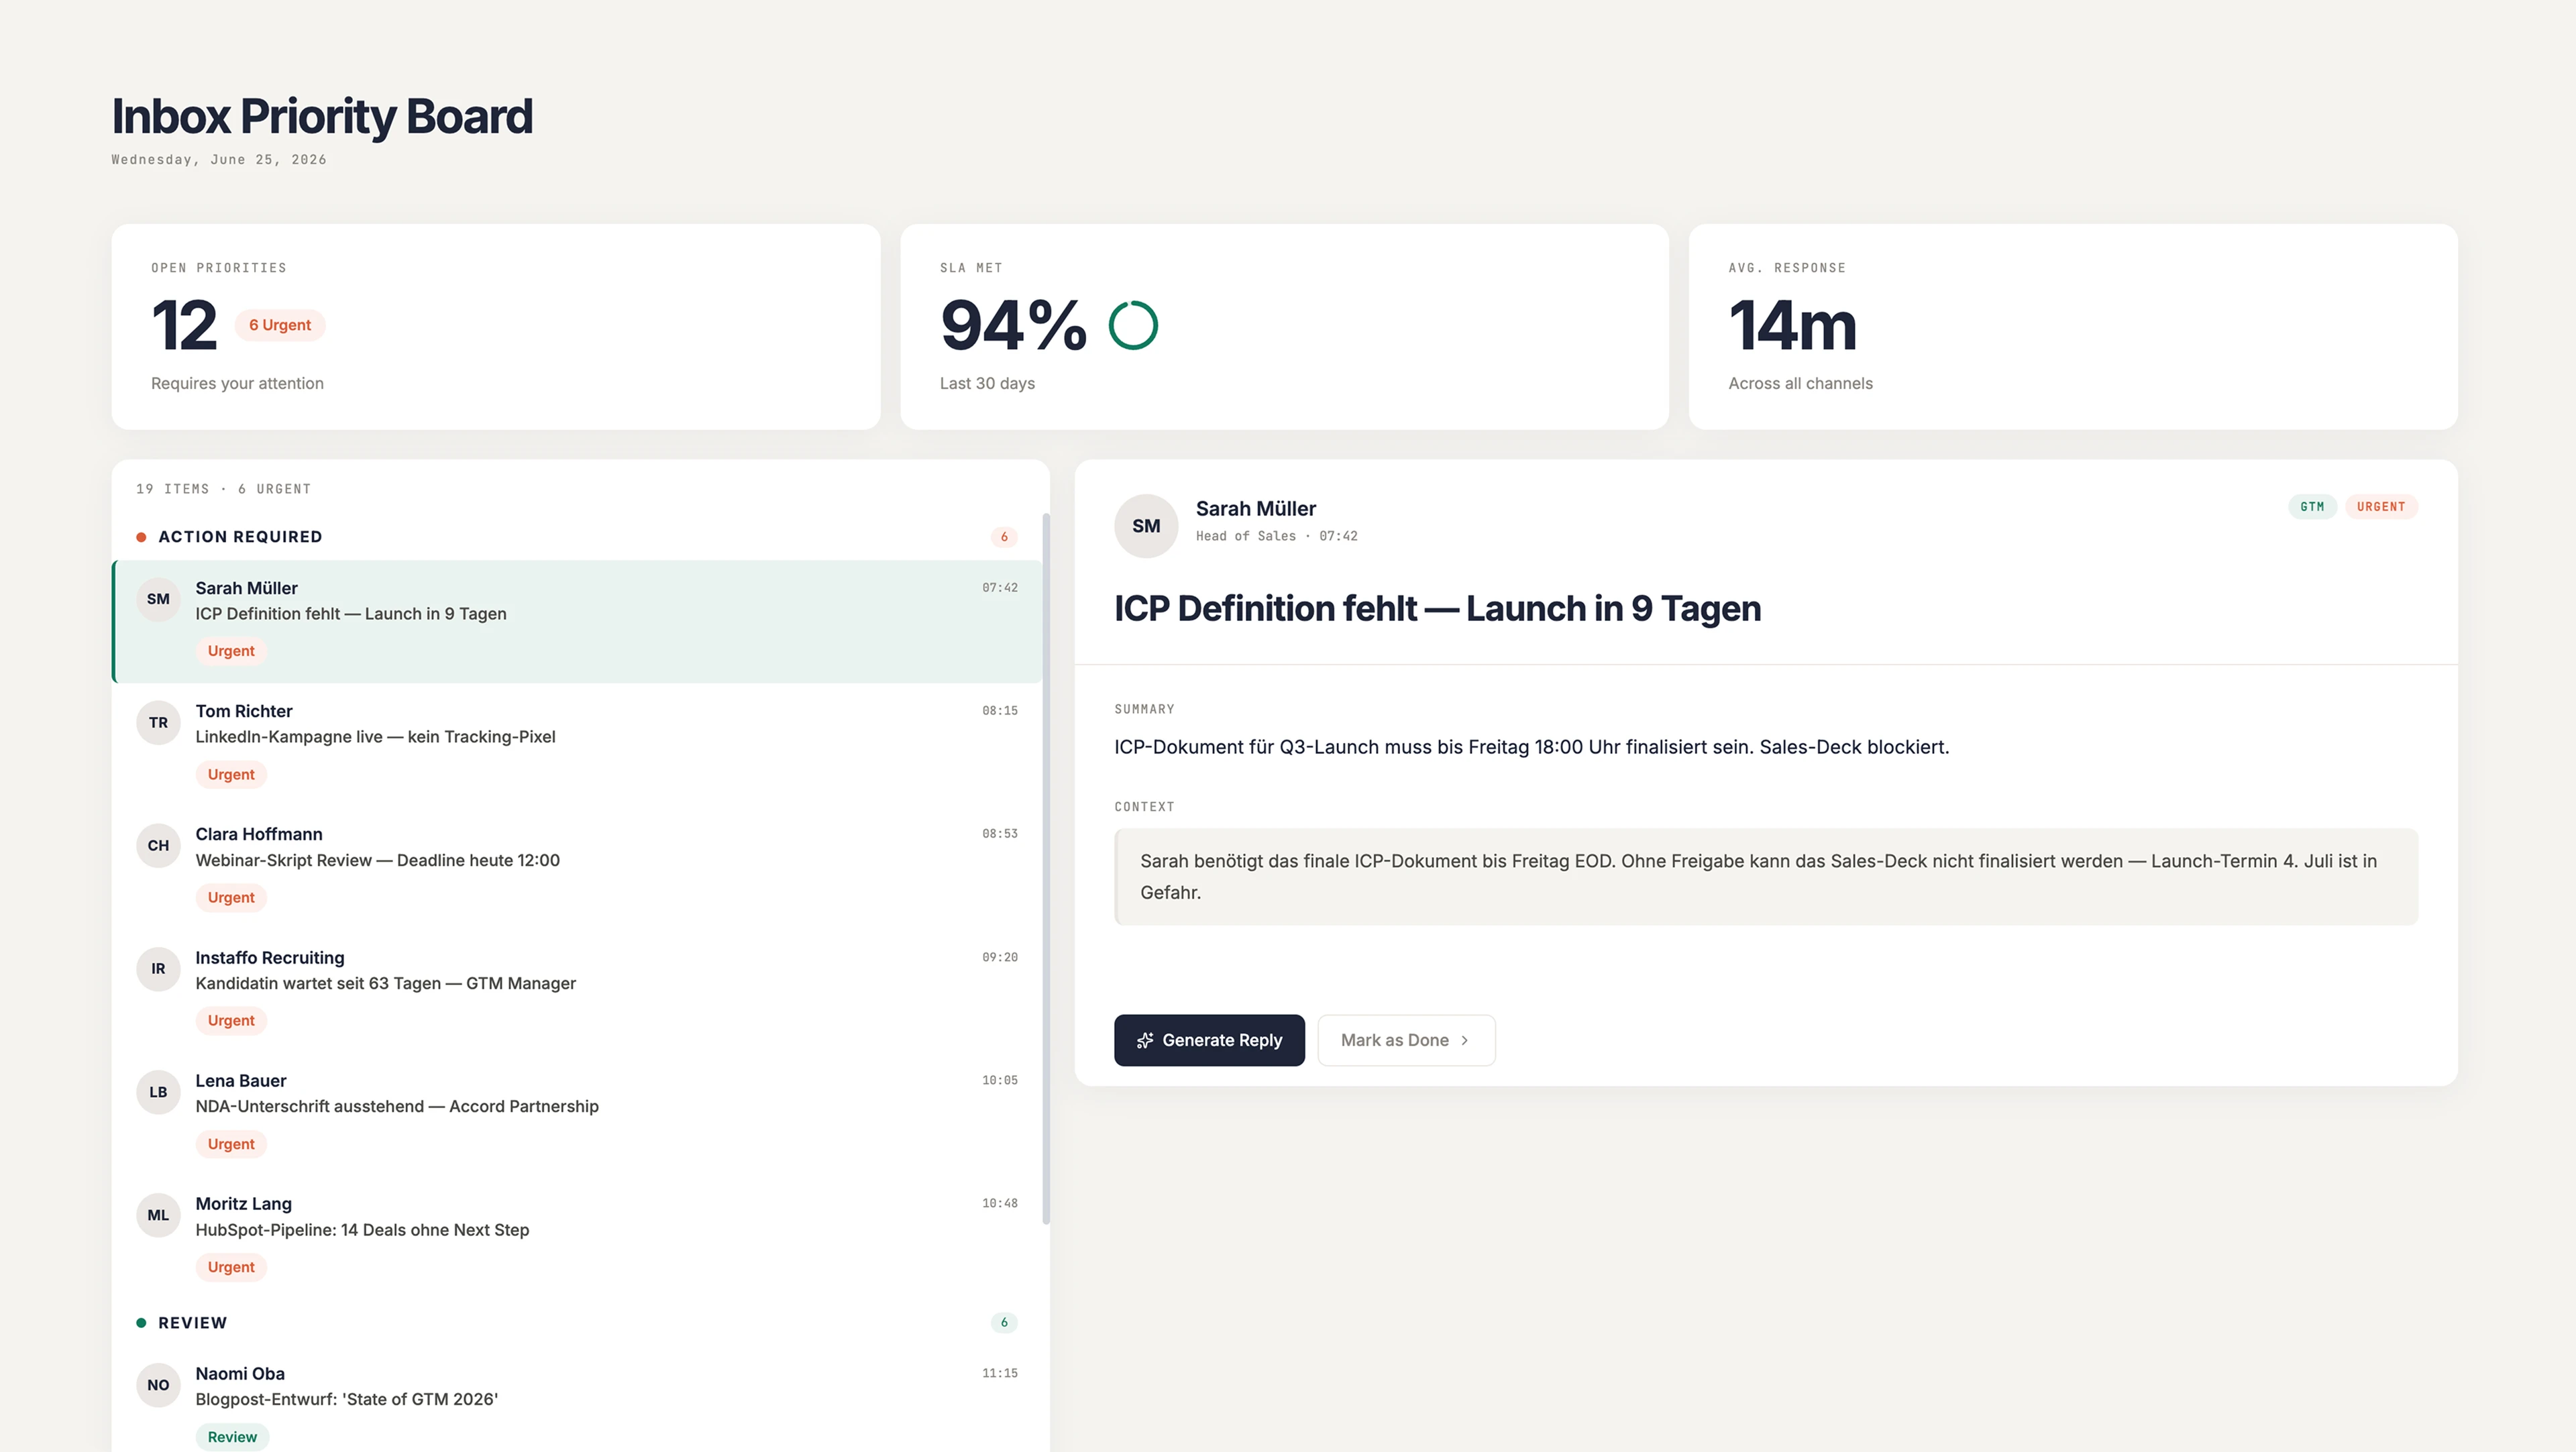
Task: Open Tom Richter's LinkedIn-Kampagne message
Action: coord(577,744)
